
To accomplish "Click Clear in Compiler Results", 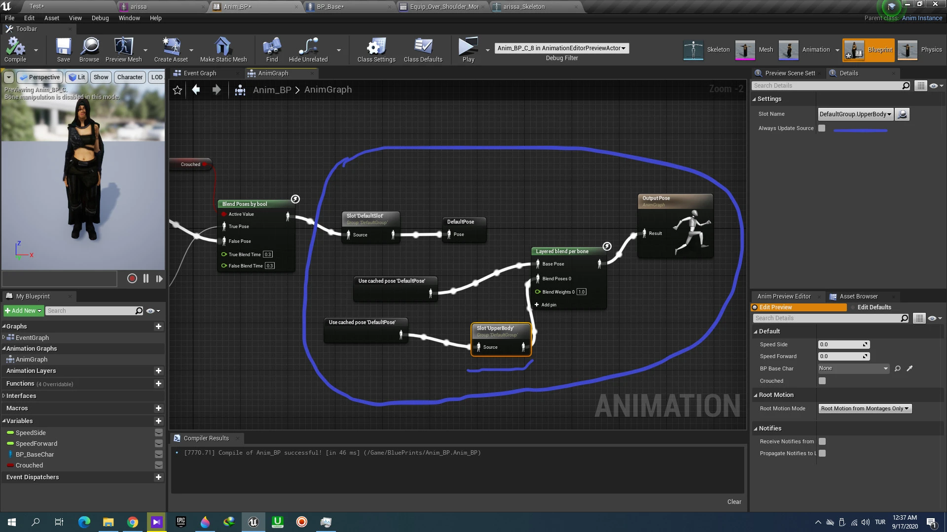I will point(734,501).
